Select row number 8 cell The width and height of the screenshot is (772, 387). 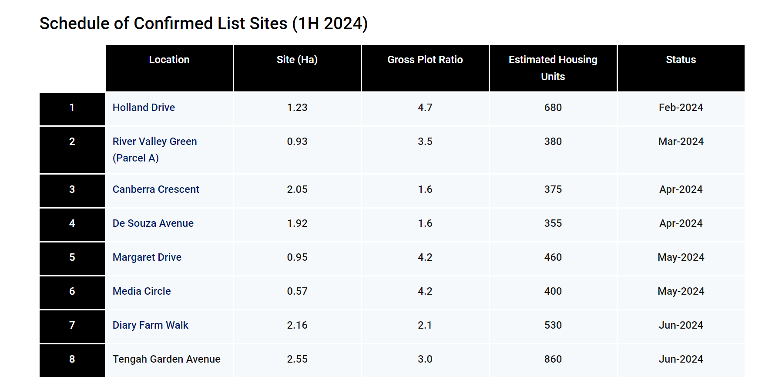coord(72,360)
